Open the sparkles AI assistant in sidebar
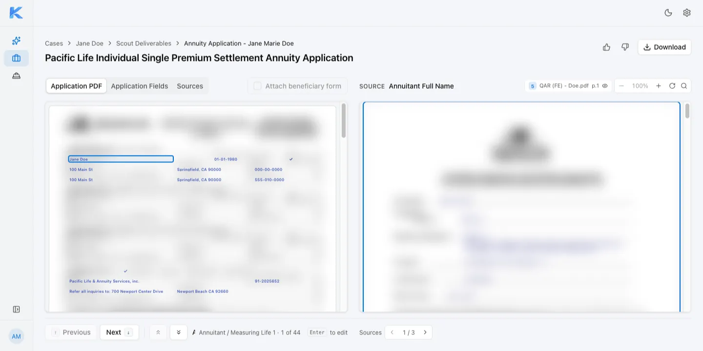Screen dimensions: 703x351 16,41
